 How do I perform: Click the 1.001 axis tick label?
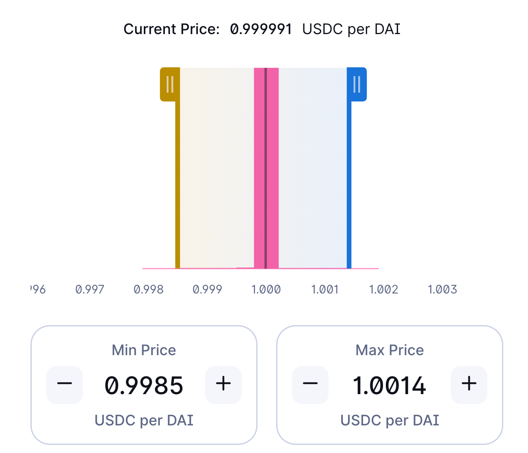(325, 289)
